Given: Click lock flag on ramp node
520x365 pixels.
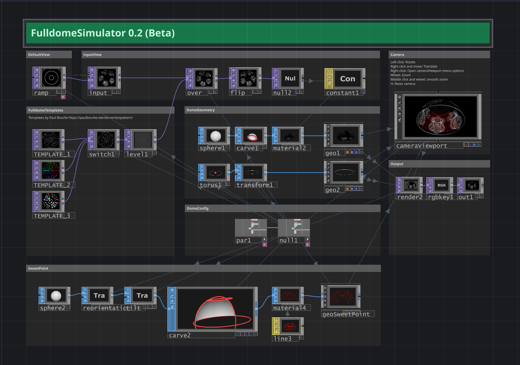Looking at the screenshot, I should (37, 85).
